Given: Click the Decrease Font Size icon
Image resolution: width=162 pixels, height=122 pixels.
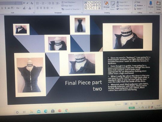Looking at the screenshot, I should (x=28, y=3).
